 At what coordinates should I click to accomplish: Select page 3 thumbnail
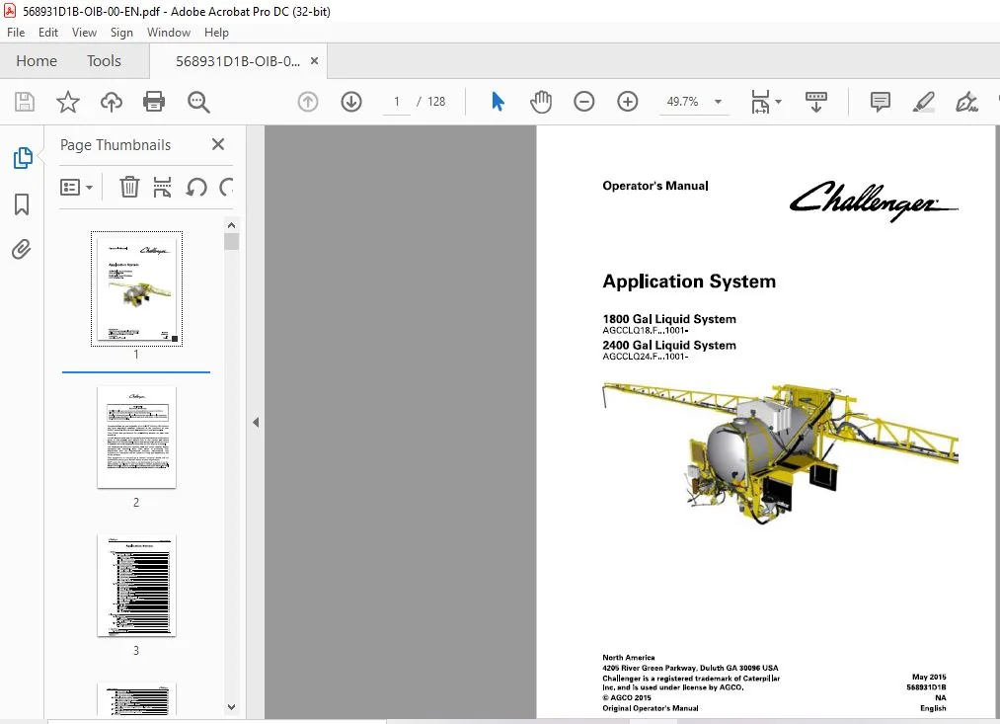(x=136, y=586)
